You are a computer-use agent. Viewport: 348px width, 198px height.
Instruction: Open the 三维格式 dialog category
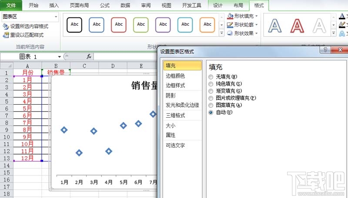point(182,115)
